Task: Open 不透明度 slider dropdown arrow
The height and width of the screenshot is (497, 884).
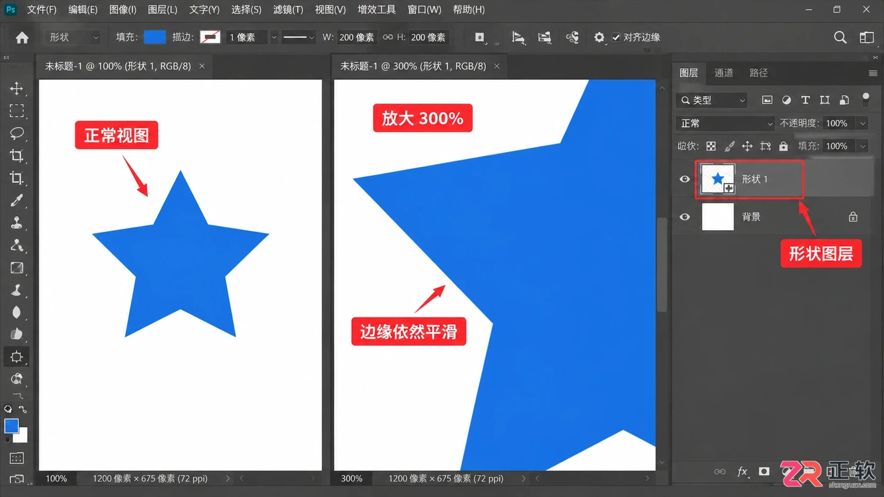Action: pyautogui.click(x=863, y=123)
